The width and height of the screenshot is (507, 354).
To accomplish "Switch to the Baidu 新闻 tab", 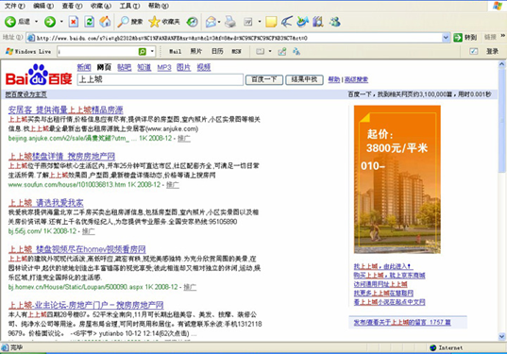I will pyautogui.click(x=84, y=67).
